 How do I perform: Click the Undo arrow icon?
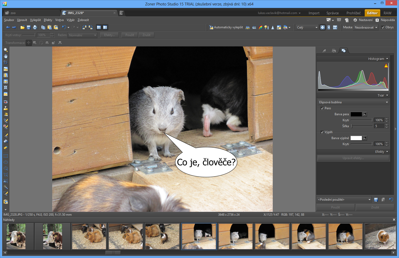(64, 27)
